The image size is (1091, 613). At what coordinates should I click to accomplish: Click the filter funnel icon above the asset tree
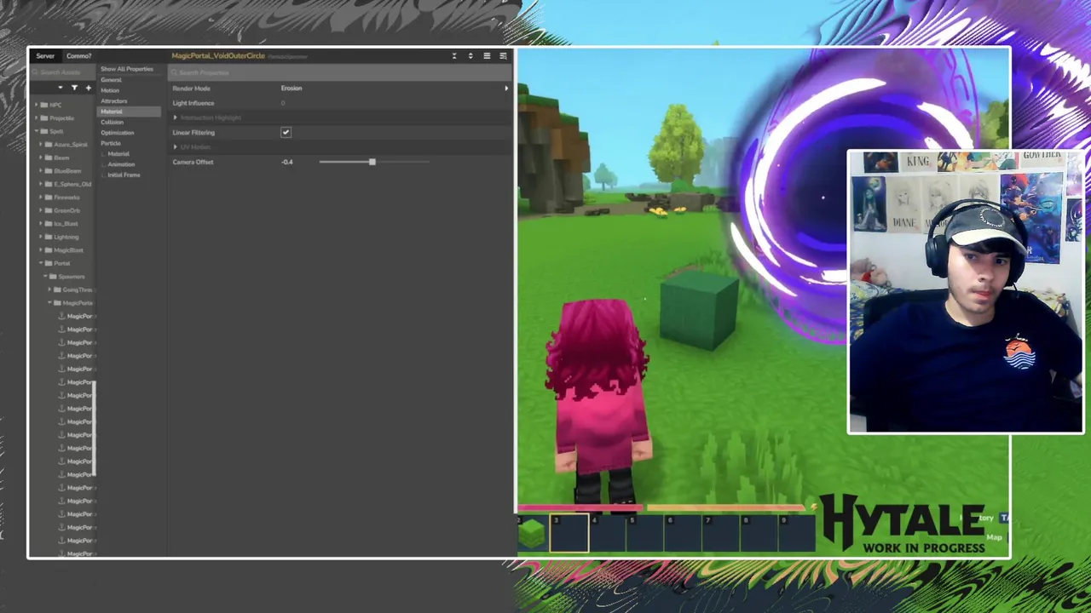click(74, 88)
